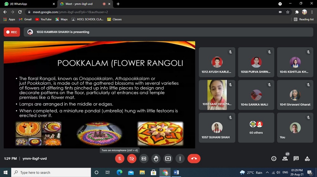Open the YouTube bookmark
This screenshot has width=317, height=177.
pos(43,19)
